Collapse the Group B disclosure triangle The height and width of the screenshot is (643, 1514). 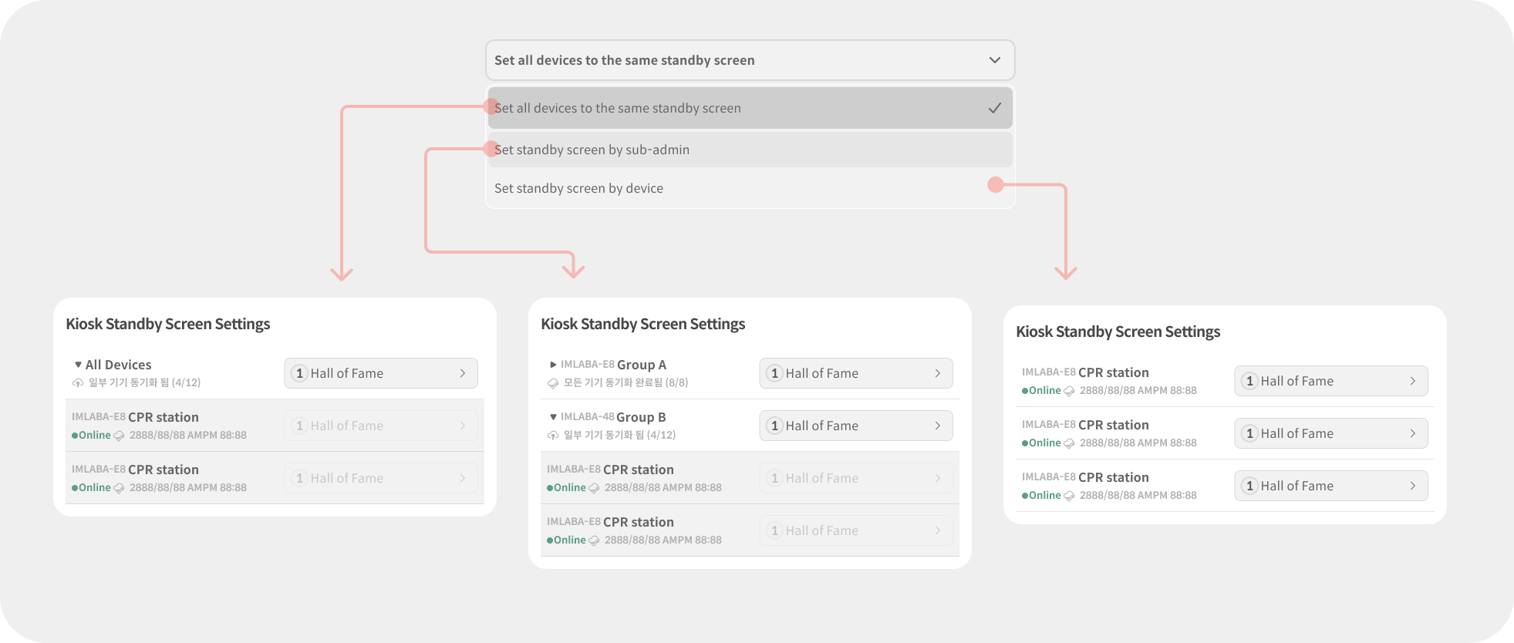553,417
